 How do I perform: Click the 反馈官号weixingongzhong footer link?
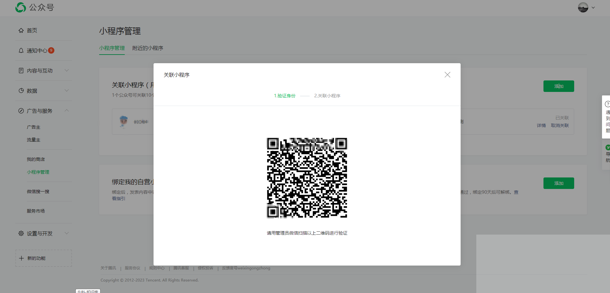[246, 268]
